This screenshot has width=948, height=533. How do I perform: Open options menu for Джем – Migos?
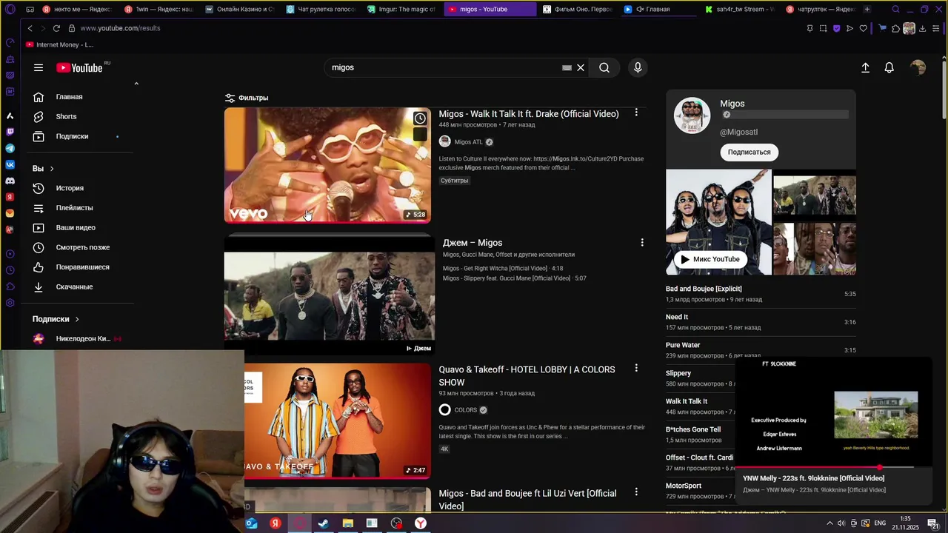pyautogui.click(x=642, y=242)
